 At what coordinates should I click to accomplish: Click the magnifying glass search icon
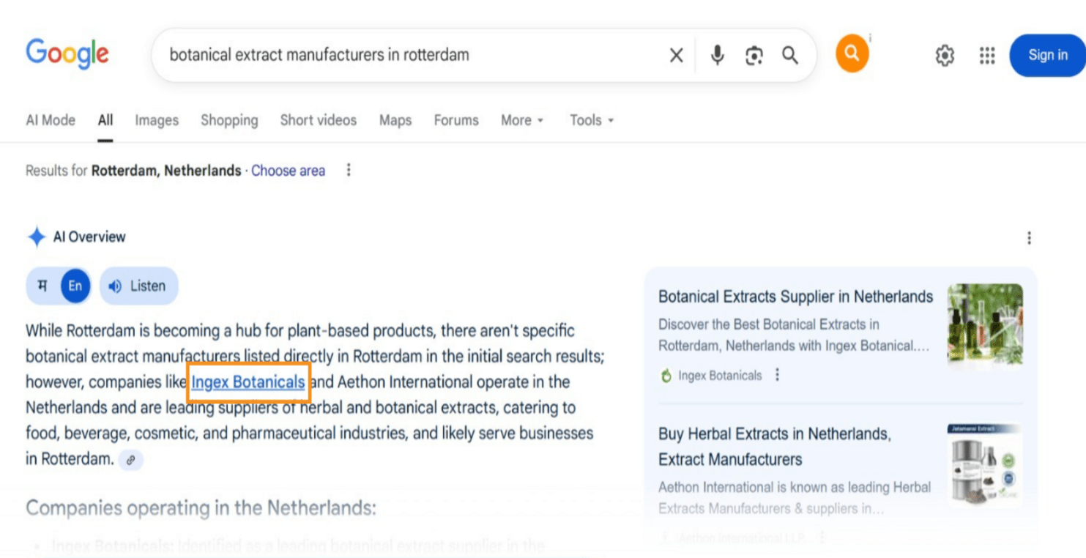(789, 55)
